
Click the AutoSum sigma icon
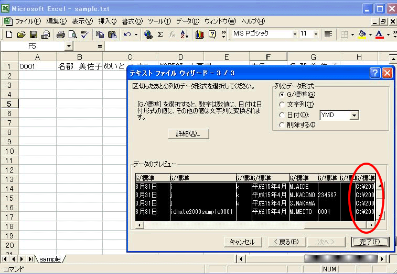pyautogui.click(x=160, y=34)
